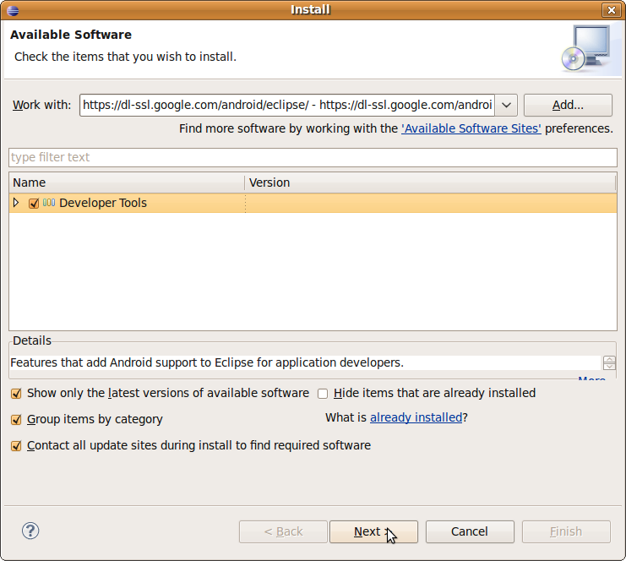Image resolution: width=626 pixels, height=561 pixels.
Task: Click the Eclipse icon in title bar
Action: tap(13, 9)
